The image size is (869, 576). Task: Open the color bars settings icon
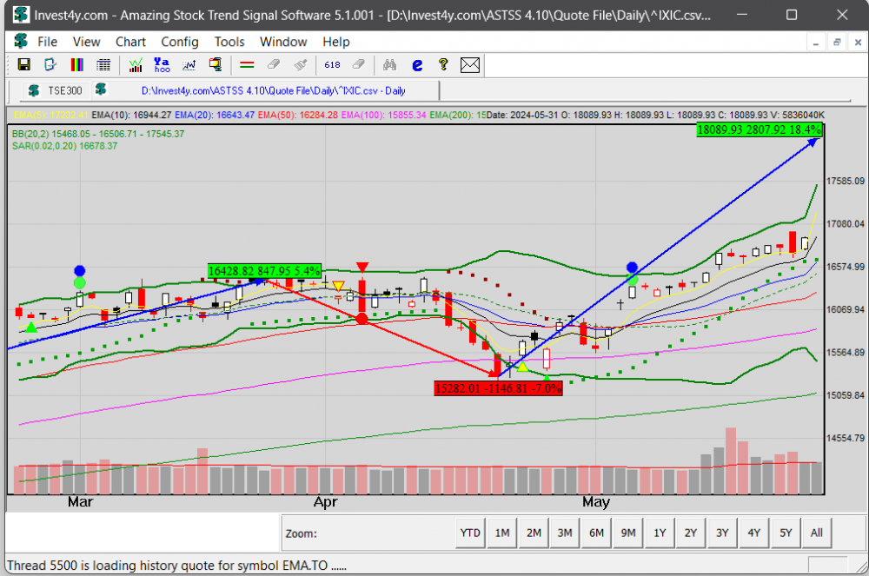[x=77, y=64]
